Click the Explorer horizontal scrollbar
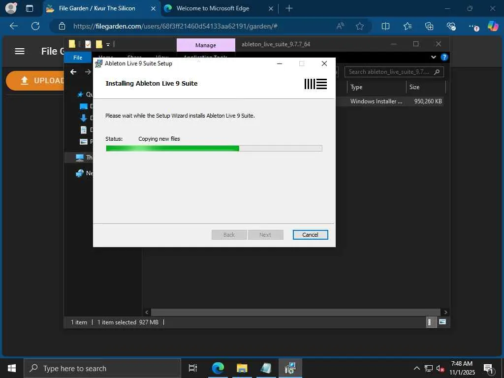This screenshot has height=378, width=504. coord(295,312)
